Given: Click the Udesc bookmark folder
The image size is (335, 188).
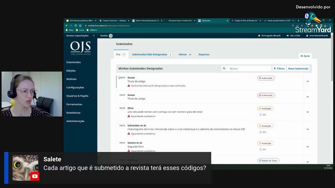Looking at the screenshot, I should point(70,30).
